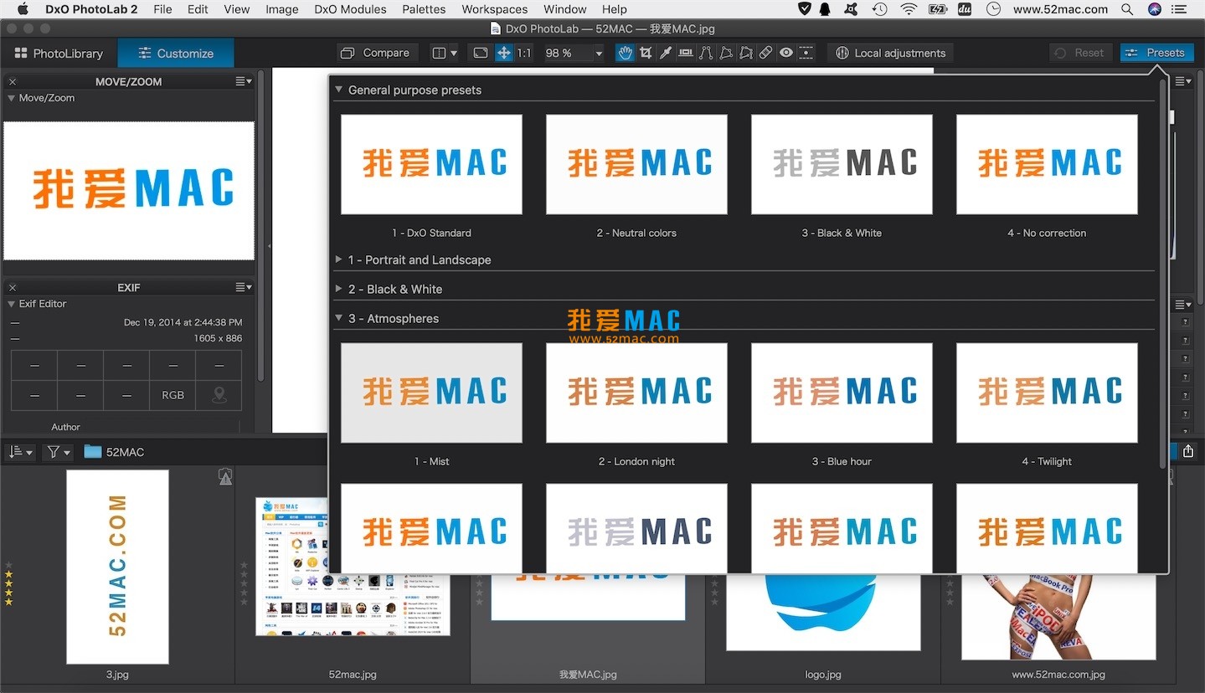Apply the 3 - Blue hour preset
This screenshot has width=1205, height=693.
pyautogui.click(x=842, y=393)
